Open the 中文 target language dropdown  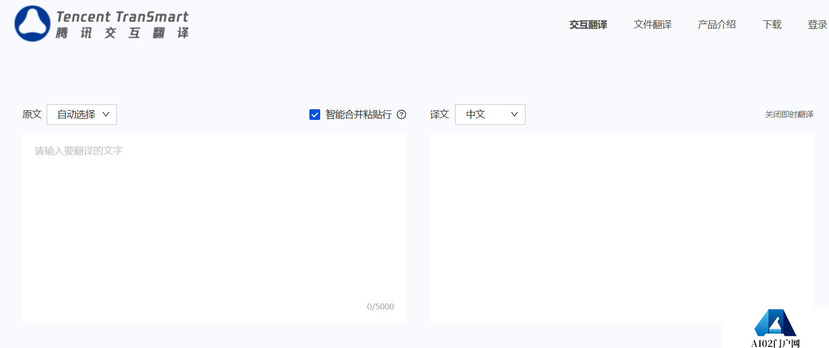pyautogui.click(x=490, y=115)
